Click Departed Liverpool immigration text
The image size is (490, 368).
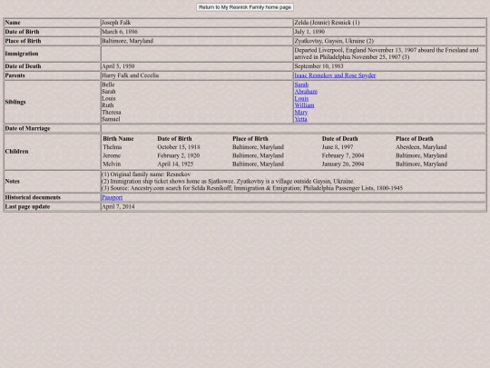387,54
